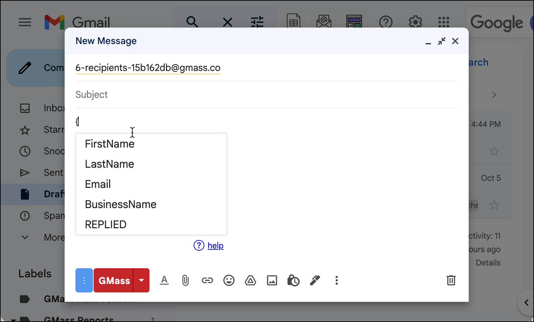Open more options three-dot menu in compose
534x322 pixels.
[x=337, y=280]
